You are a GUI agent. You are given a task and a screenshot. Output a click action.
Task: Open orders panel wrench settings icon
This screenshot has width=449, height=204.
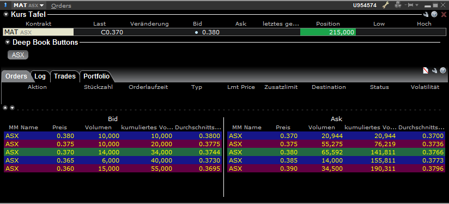[x=434, y=70]
